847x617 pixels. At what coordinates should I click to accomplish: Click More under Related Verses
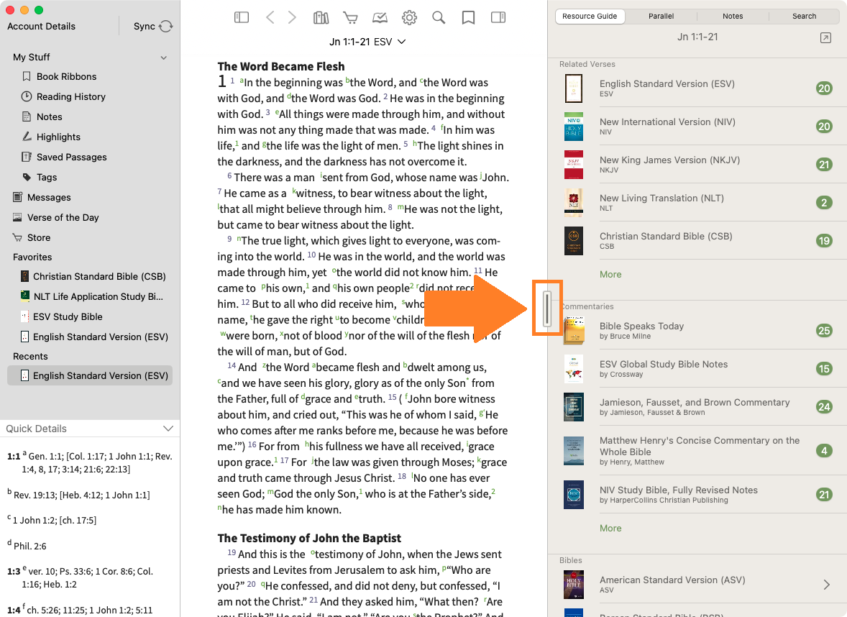[610, 274]
